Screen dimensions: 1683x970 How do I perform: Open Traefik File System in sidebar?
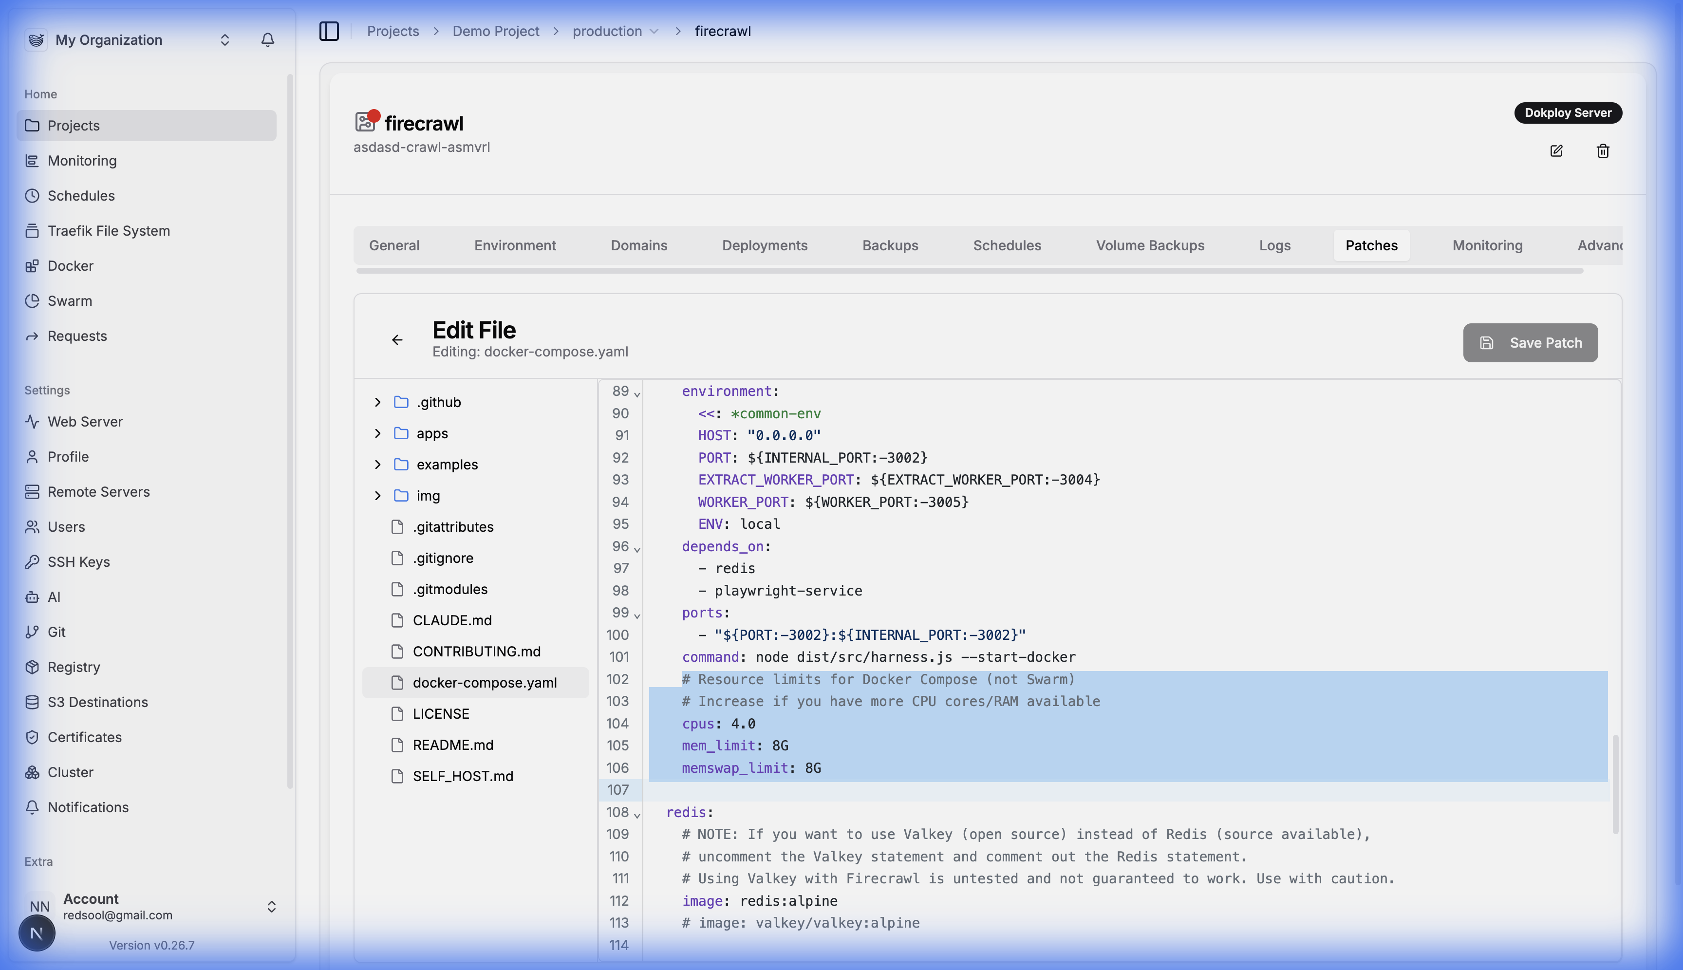point(108,230)
